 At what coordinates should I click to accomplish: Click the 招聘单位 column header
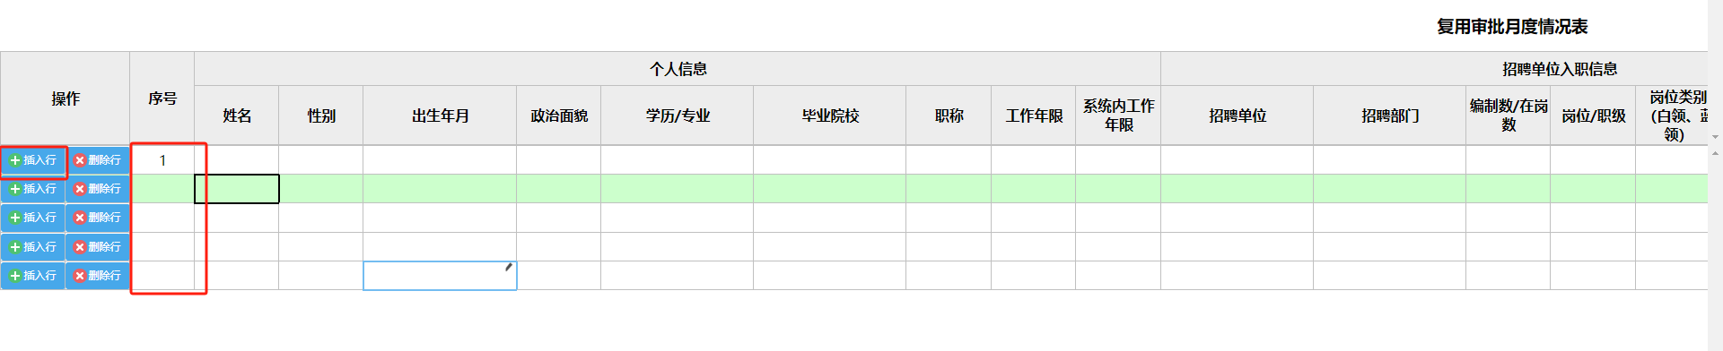point(1238,116)
